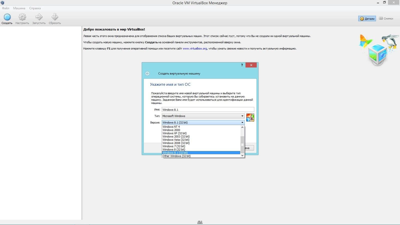Select Windows XP (32 bit) option
The height and width of the screenshot is (225, 400).
[201, 133]
